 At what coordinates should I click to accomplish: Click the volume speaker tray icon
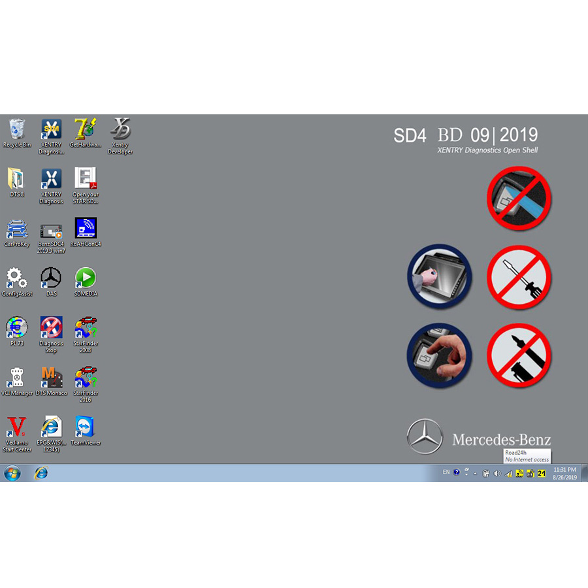[497, 473]
